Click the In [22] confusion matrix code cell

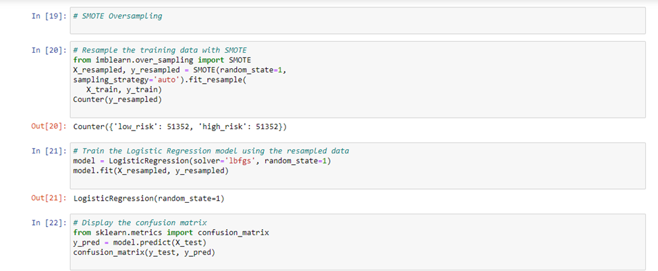point(358,242)
